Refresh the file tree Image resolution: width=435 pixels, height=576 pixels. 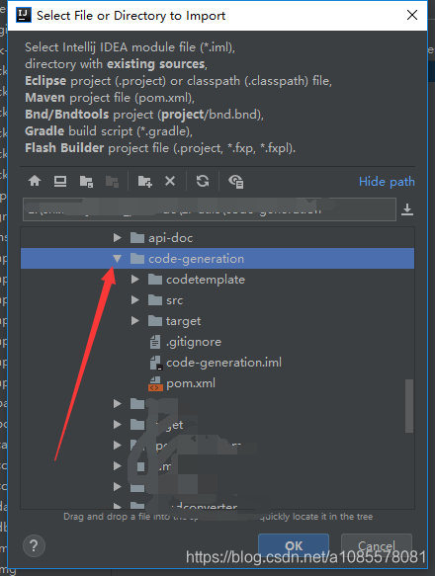click(x=203, y=181)
